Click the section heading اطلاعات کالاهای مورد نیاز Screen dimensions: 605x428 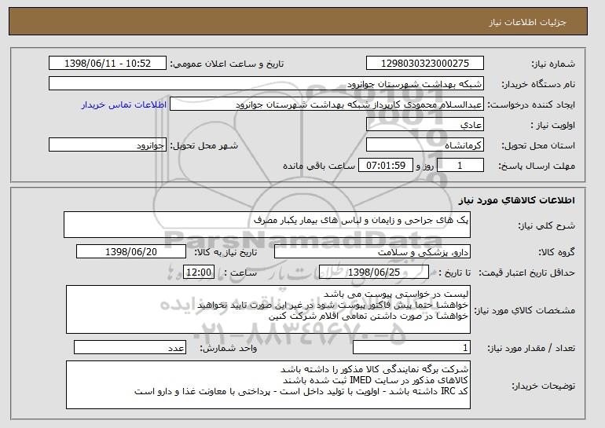[x=517, y=200]
